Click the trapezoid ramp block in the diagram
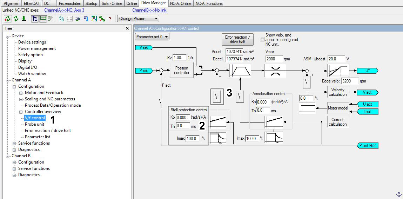This screenshot has width=403, height=199. click(x=240, y=71)
